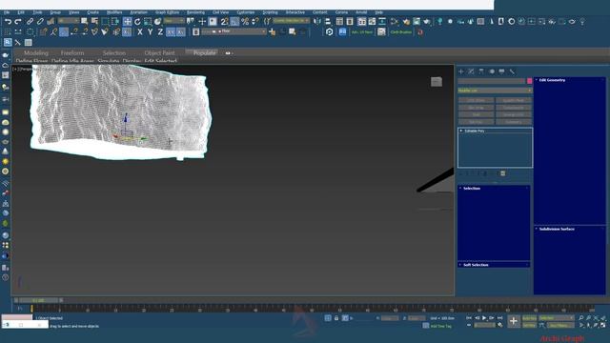Open the Toggle Layer Explorer icon
Image resolution: width=610 pixels, height=343 pixels.
pyautogui.click(x=350, y=22)
